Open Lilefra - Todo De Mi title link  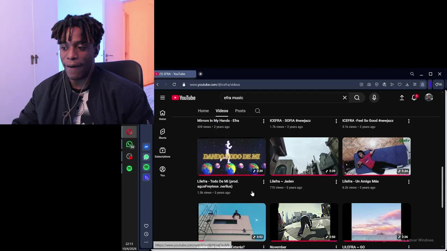coord(218,184)
